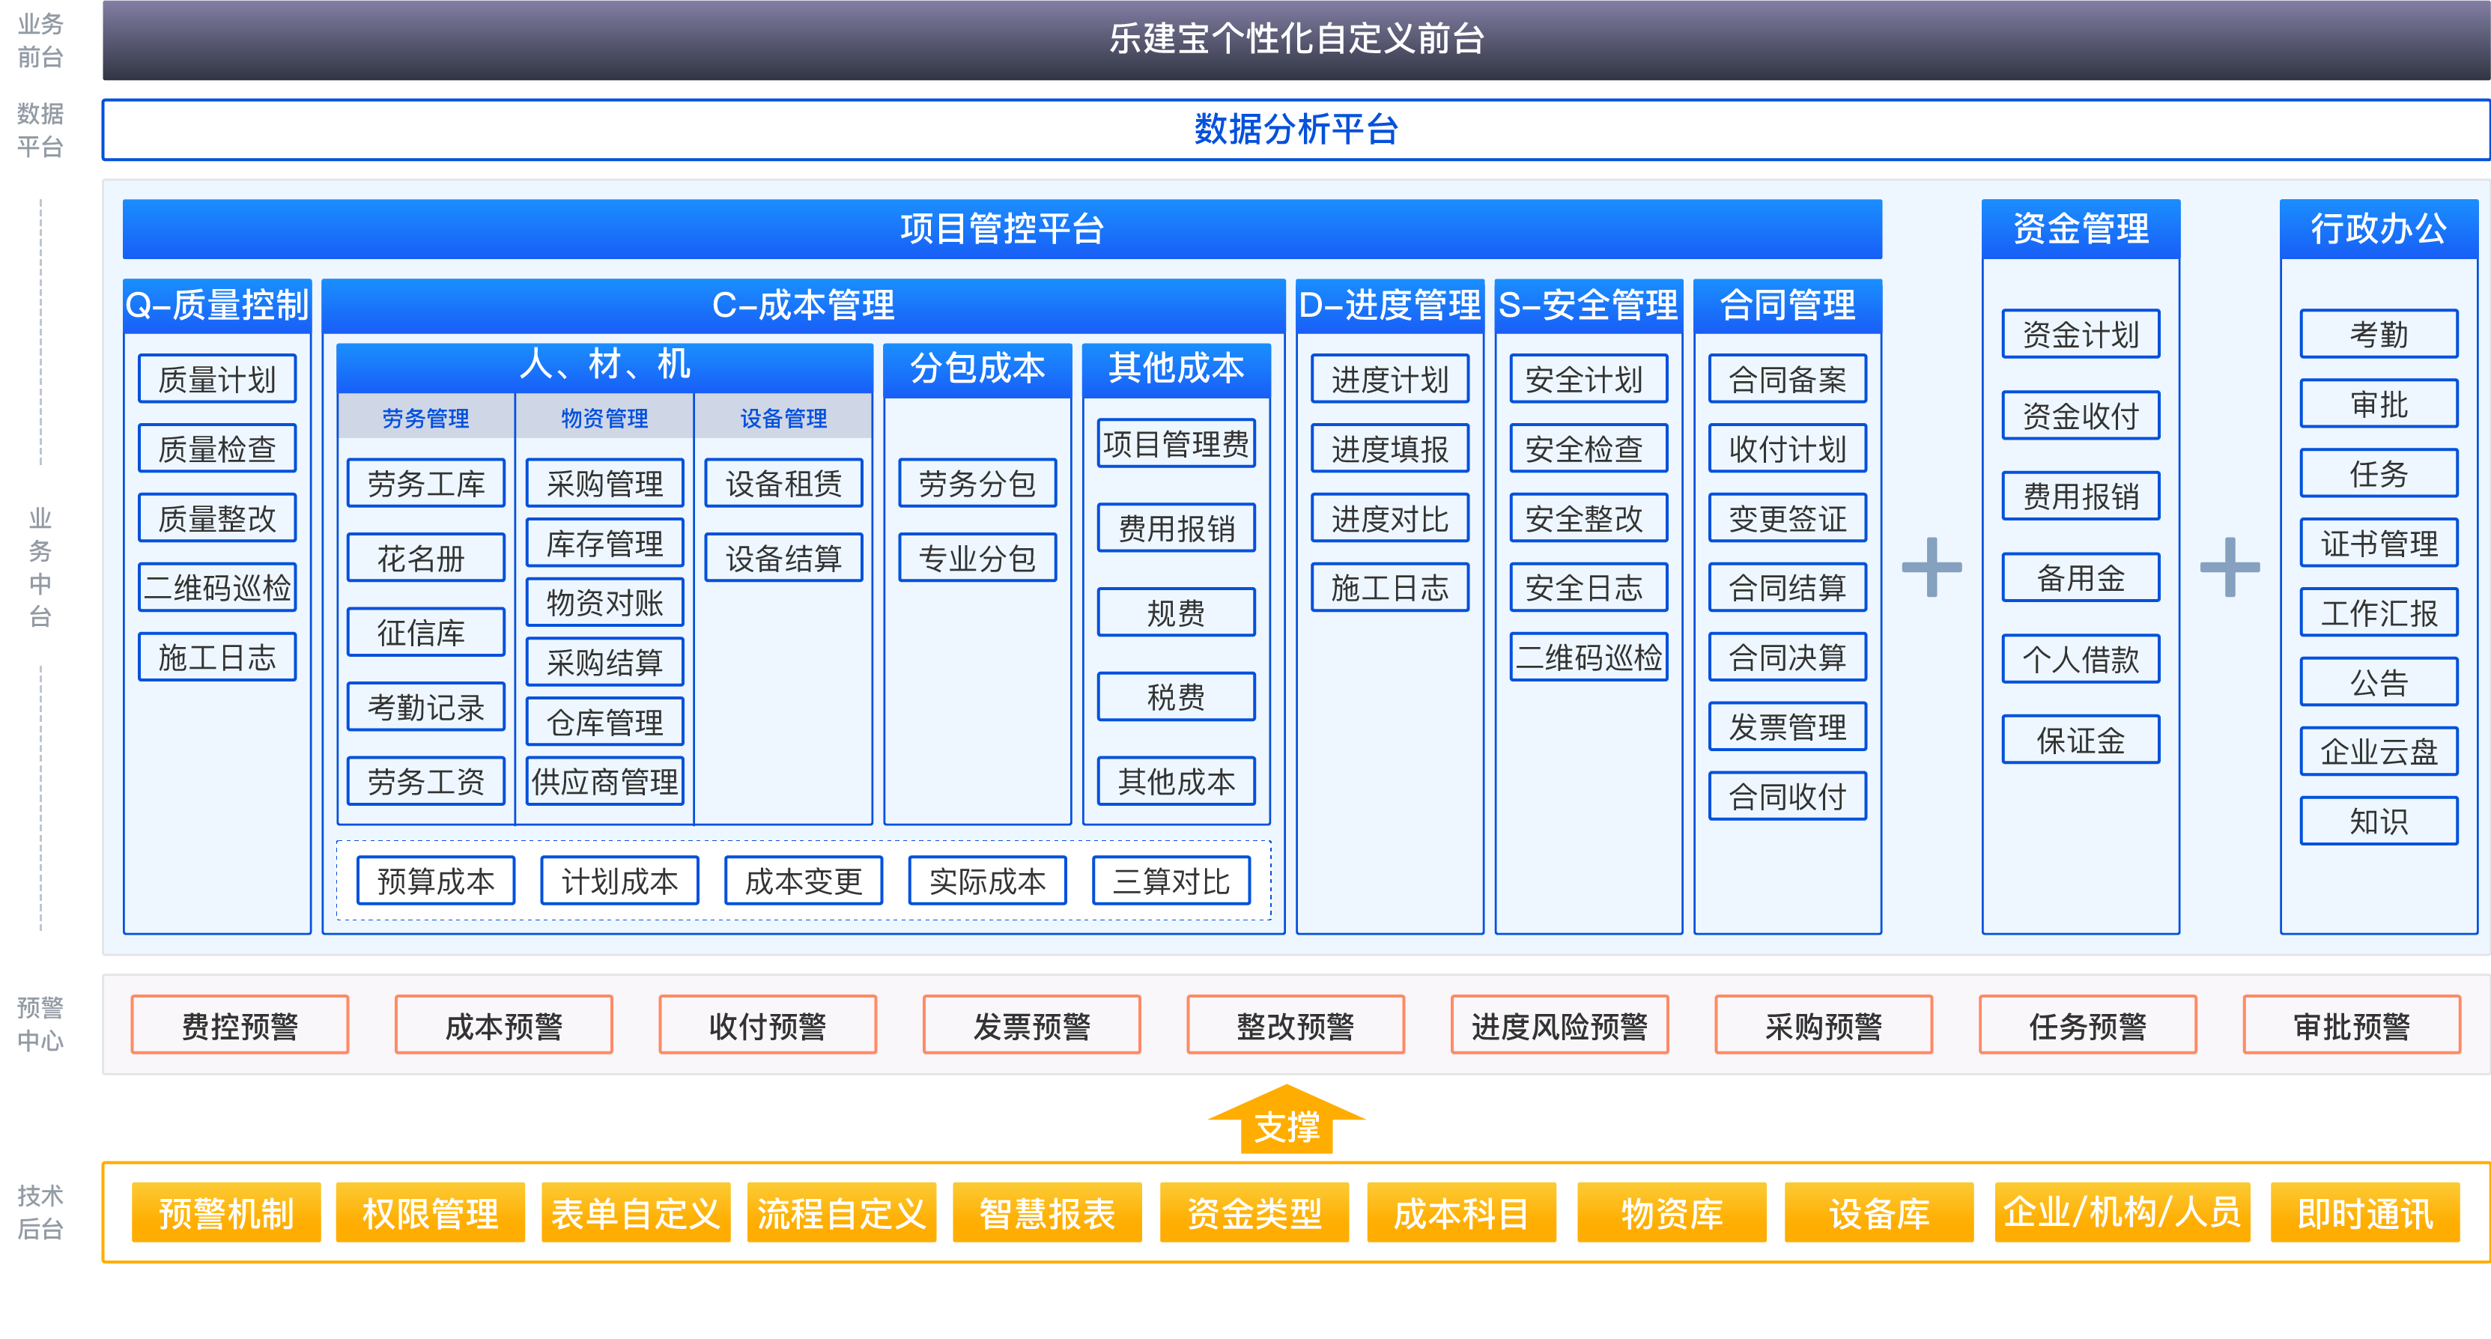Select the 设备管理 sub-header

(783, 418)
